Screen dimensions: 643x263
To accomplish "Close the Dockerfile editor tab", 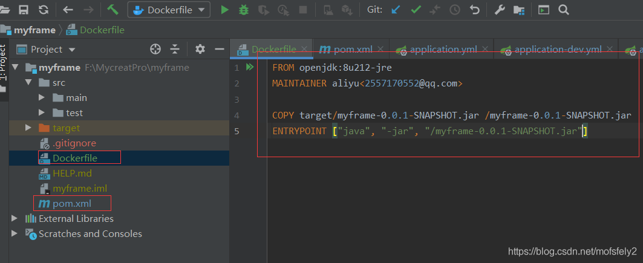I will [304, 49].
